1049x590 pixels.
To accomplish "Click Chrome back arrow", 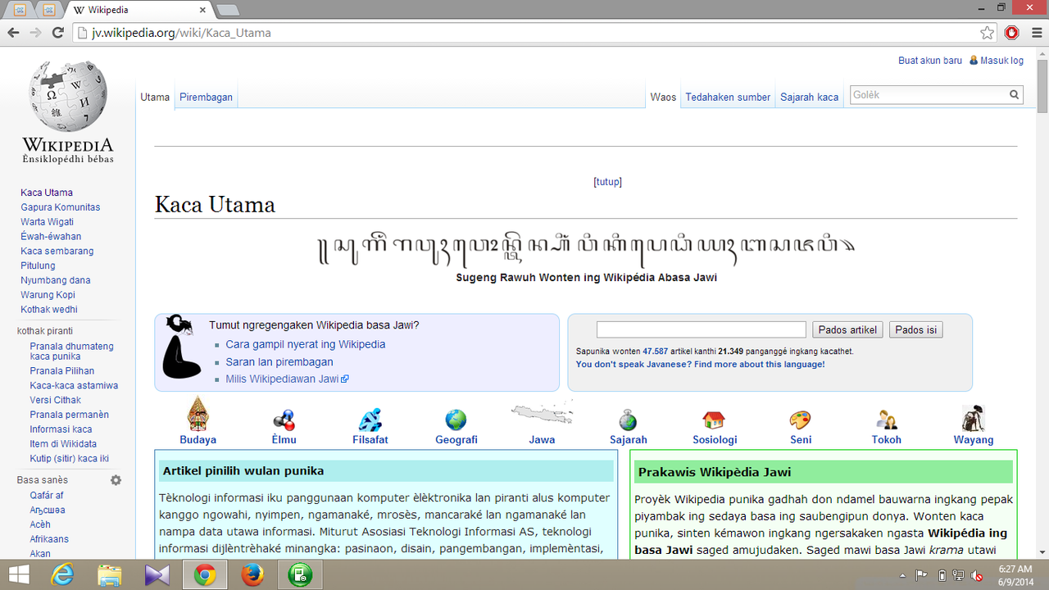I will click(x=13, y=33).
